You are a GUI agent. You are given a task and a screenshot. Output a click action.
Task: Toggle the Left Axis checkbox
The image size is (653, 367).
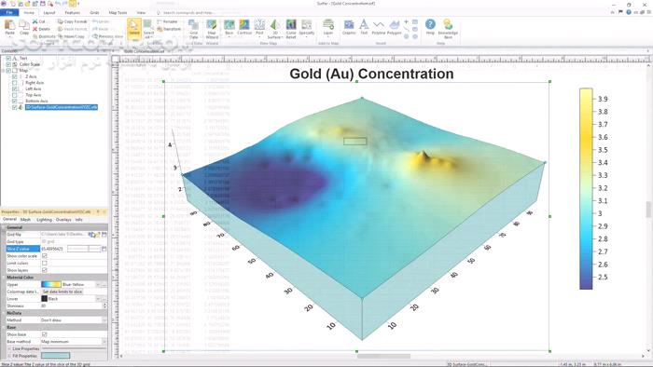(15, 88)
